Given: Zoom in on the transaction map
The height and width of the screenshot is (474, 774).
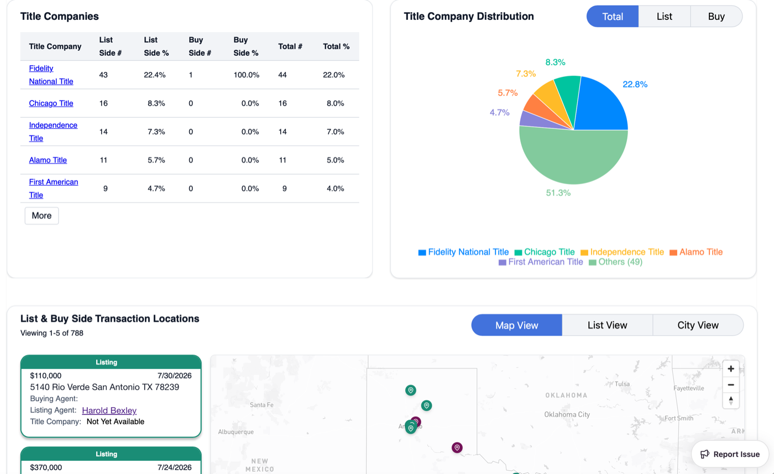Looking at the screenshot, I should (x=731, y=368).
